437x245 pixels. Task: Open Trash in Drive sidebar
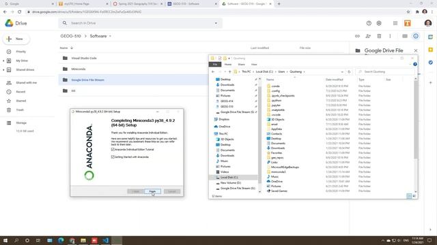[x=20, y=110]
